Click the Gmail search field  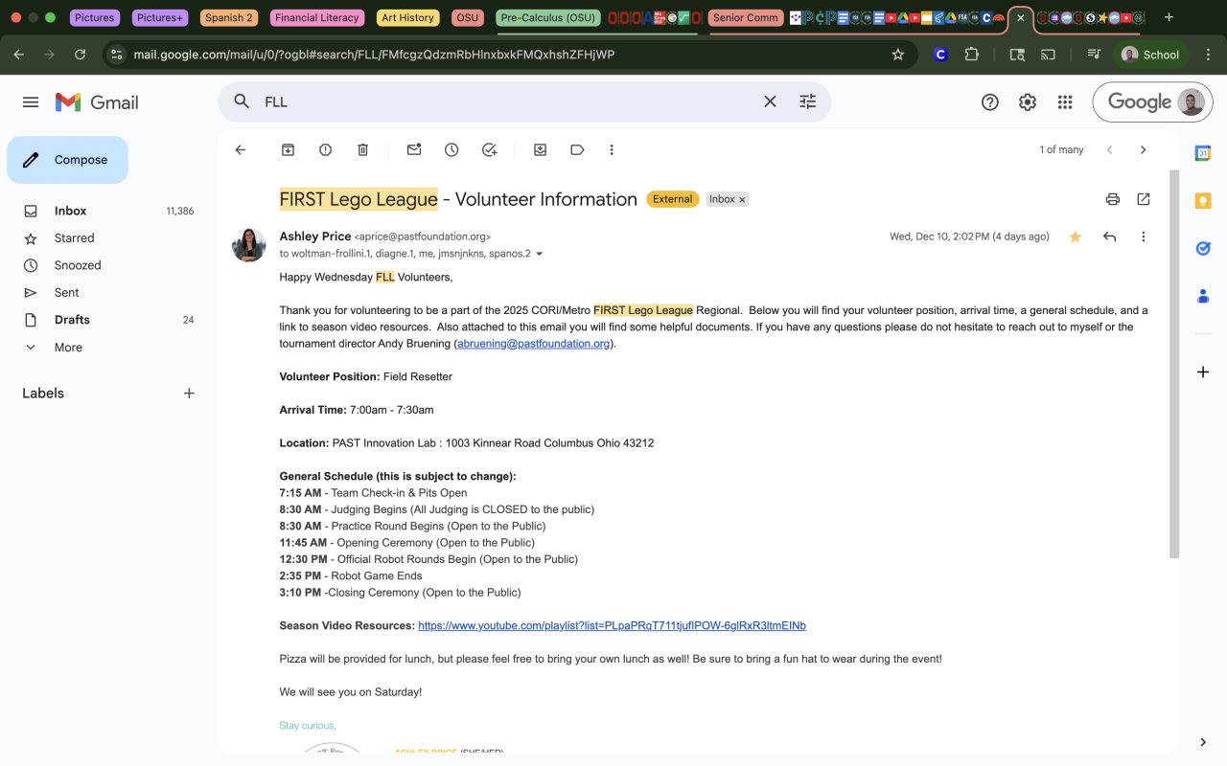point(508,101)
